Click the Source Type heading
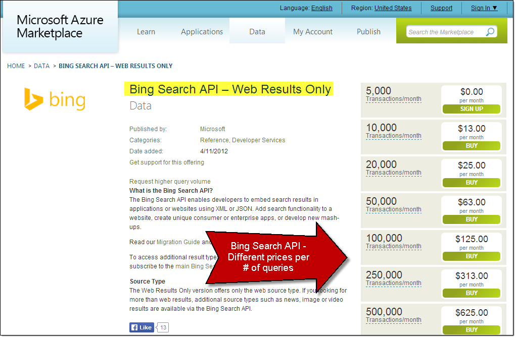This screenshot has height=338, width=516. click(x=148, y=281)
